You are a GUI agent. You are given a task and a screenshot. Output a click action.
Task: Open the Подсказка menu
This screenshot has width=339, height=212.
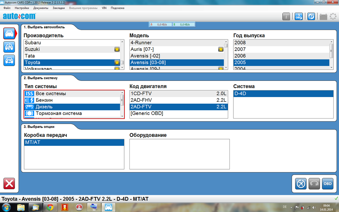118,8
